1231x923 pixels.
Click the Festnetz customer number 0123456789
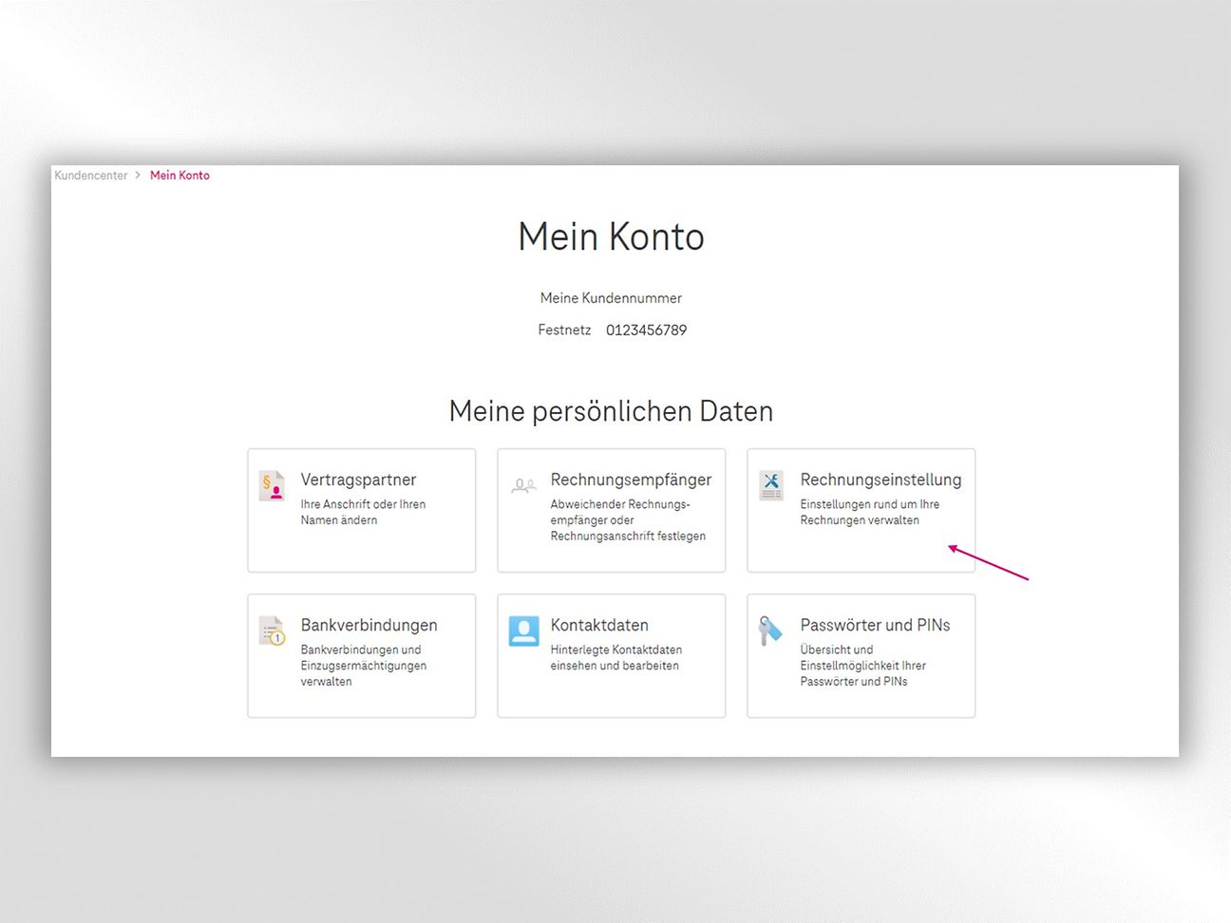click(x=647, y=330)
